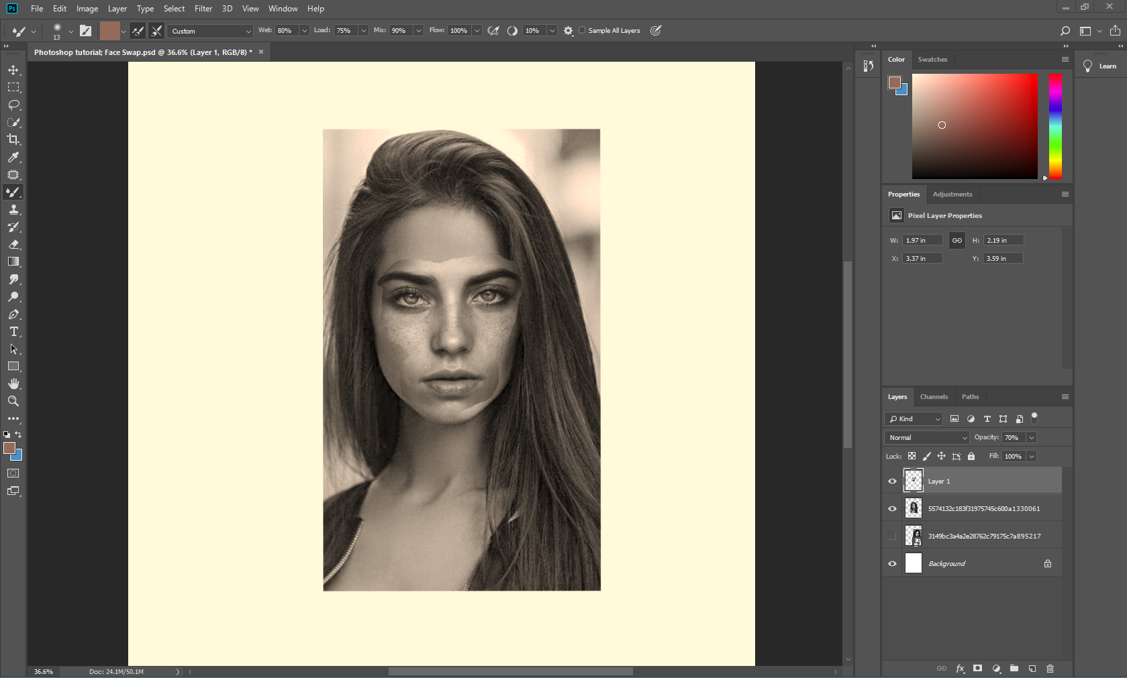Viewport: 1127px width, 678px height.
Task: Hide the 5574132c layer eye
Action: pyautogui.click(x=892, y=508)
